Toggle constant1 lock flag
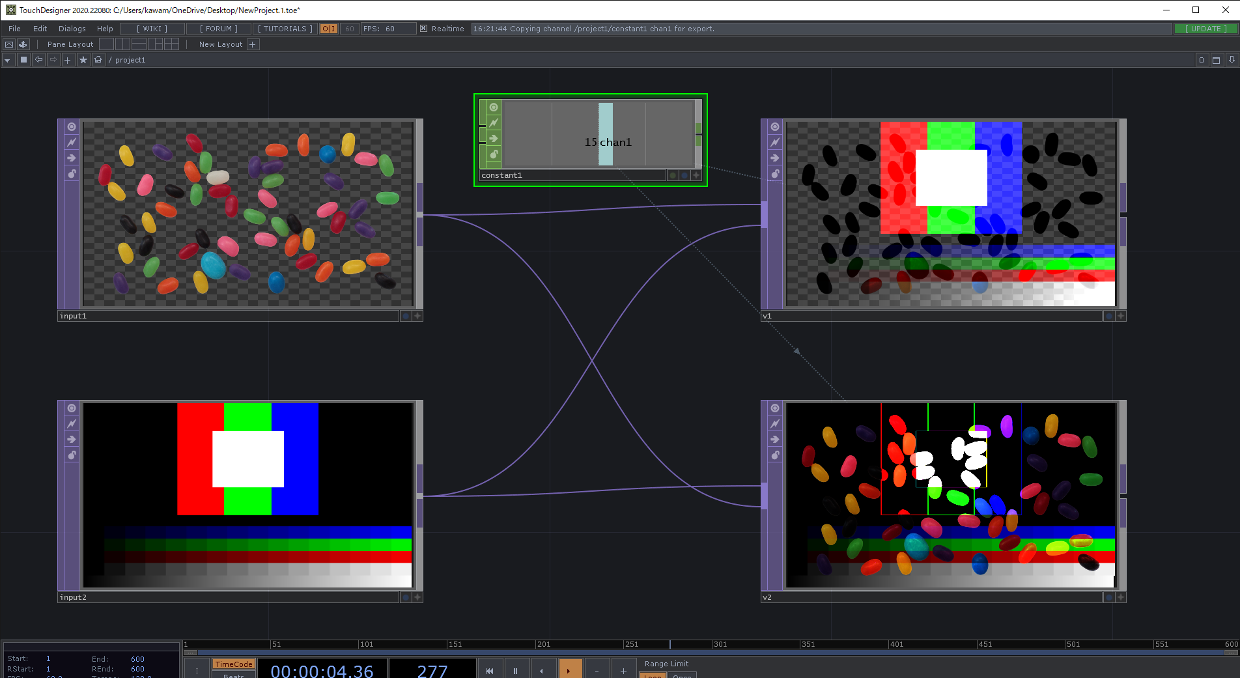Viewport: 1240px width, 678px height. (x=494, y=154)
